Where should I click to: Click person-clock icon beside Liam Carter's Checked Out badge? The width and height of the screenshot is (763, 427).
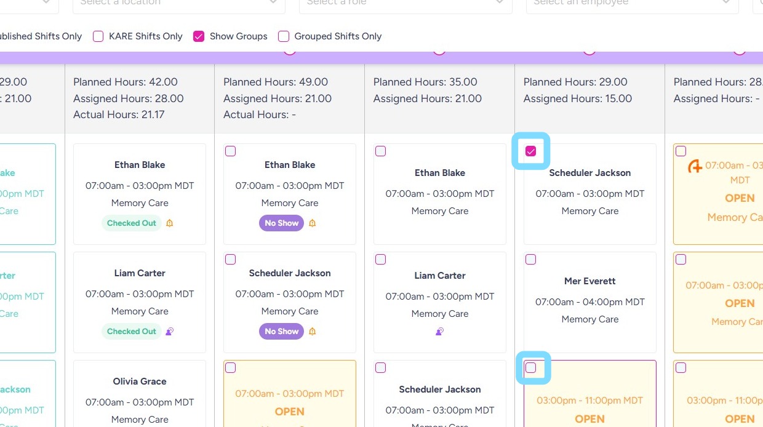click(170, 332)
